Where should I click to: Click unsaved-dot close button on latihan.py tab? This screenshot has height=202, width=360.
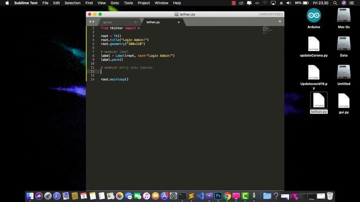pyautogui.click(x=179, y=22)
